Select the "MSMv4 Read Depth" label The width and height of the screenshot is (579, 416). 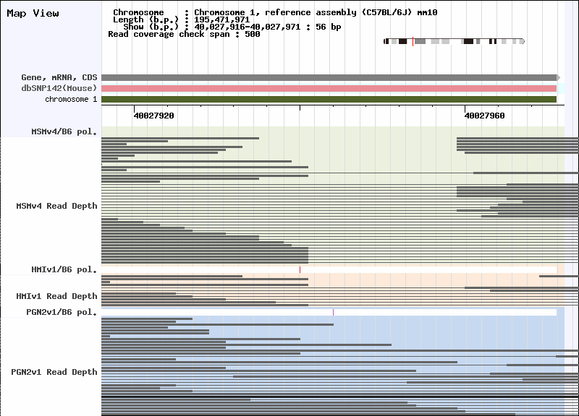[x=56, y=206]
